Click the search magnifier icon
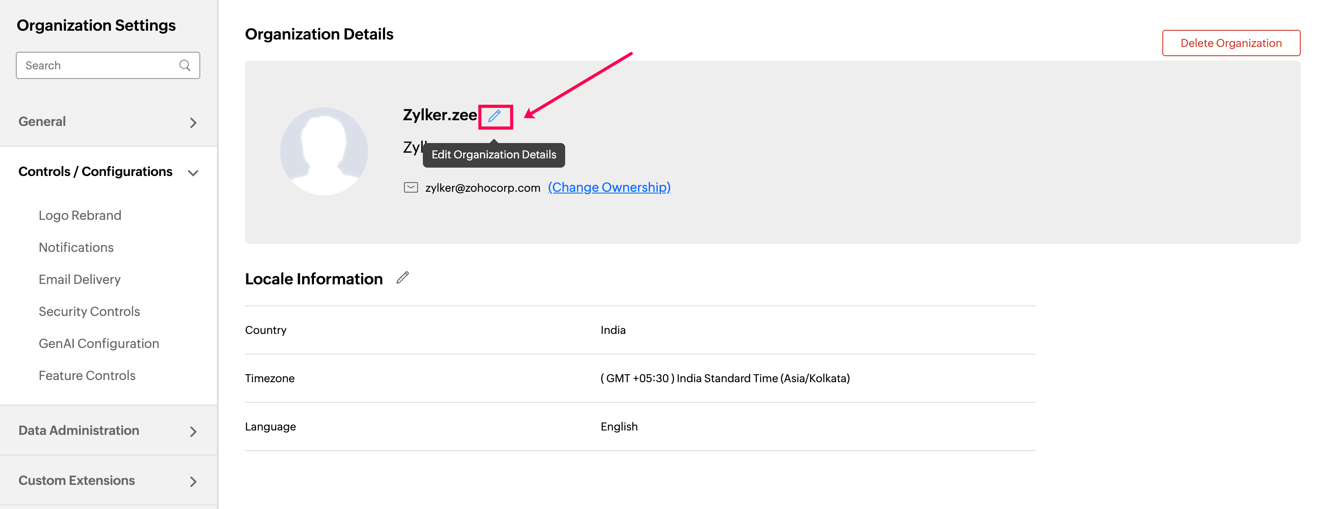The height and width of the screenshot is (509, 1320). point(185,65)
